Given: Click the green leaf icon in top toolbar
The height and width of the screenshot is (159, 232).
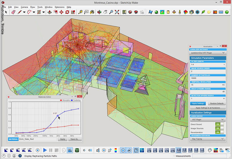Looking at the screenshot, I should 203,12.
